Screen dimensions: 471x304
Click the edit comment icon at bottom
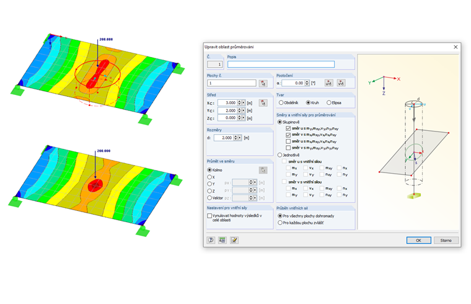coord(234,240)
